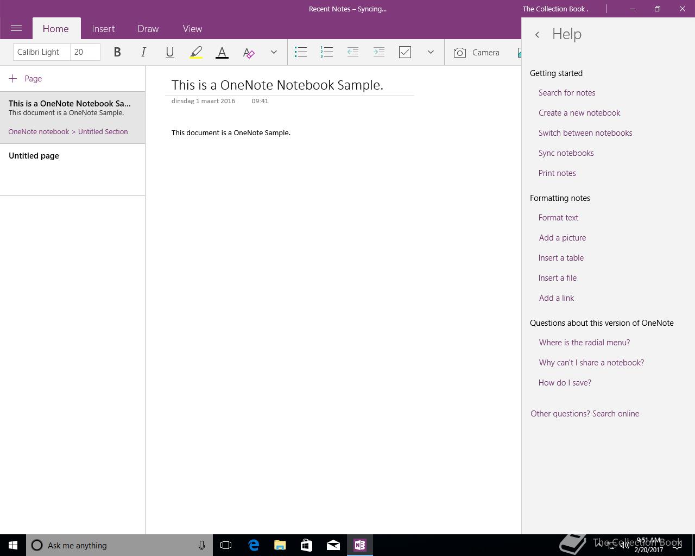Open Add a link help topic
This screenshot has height=556, width=695.
(x=557, y=298)
